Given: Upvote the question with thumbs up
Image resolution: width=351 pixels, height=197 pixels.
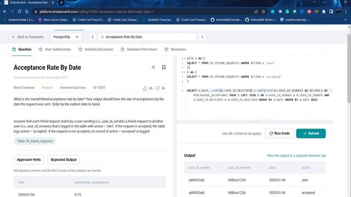Looking at the screenshot, I should click(x=145, y=89).
